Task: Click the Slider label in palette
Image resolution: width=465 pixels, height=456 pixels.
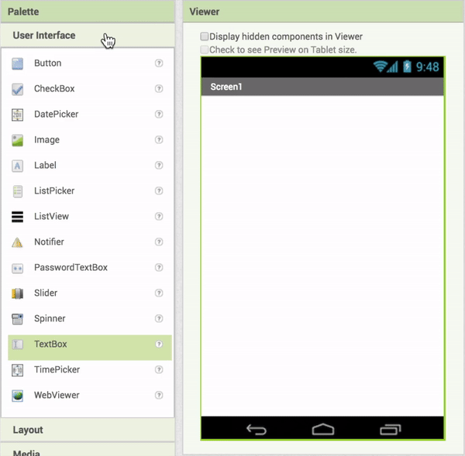Action: [x=46, y=293]
